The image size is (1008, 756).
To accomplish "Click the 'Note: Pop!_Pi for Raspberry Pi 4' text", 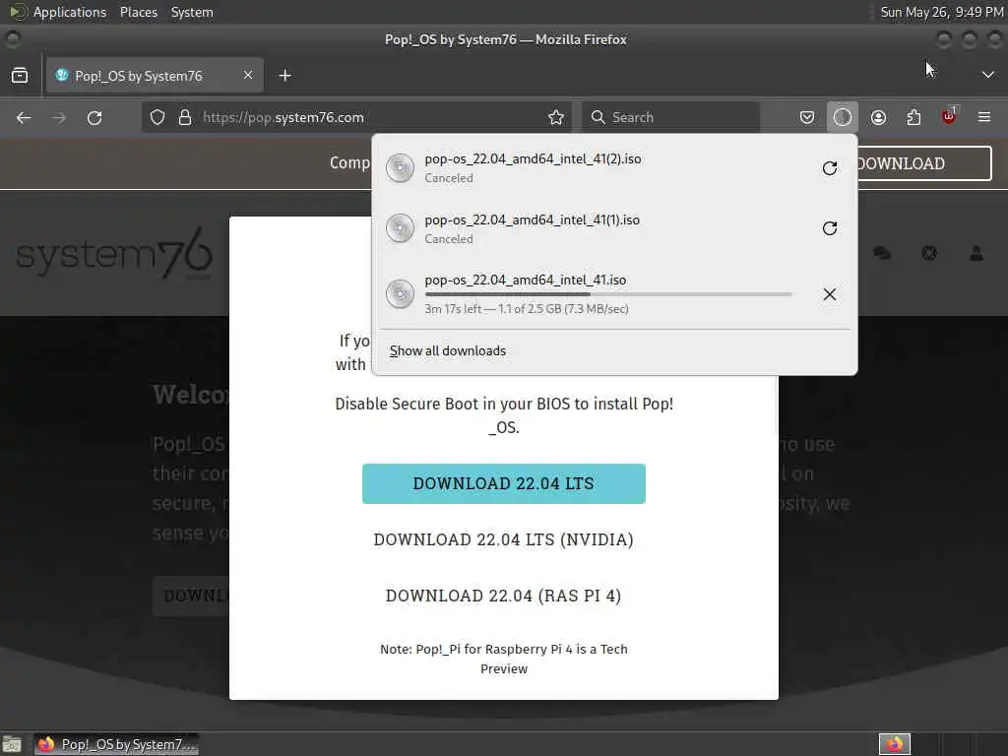I will pyautogui.click(x=503, y=659).
